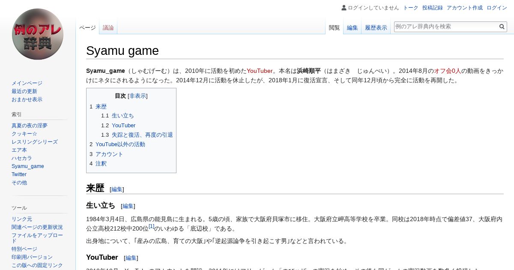Open 関連ページの更新状況 link
This screenshot has width=514, height=270.
pos(37,227)
